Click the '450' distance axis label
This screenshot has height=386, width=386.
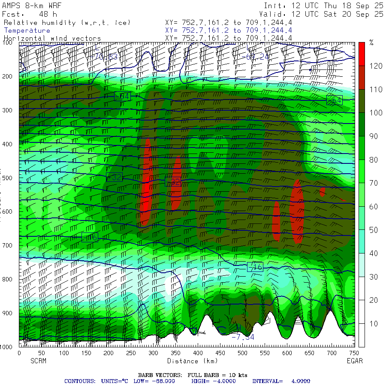(x=220, y=353)
